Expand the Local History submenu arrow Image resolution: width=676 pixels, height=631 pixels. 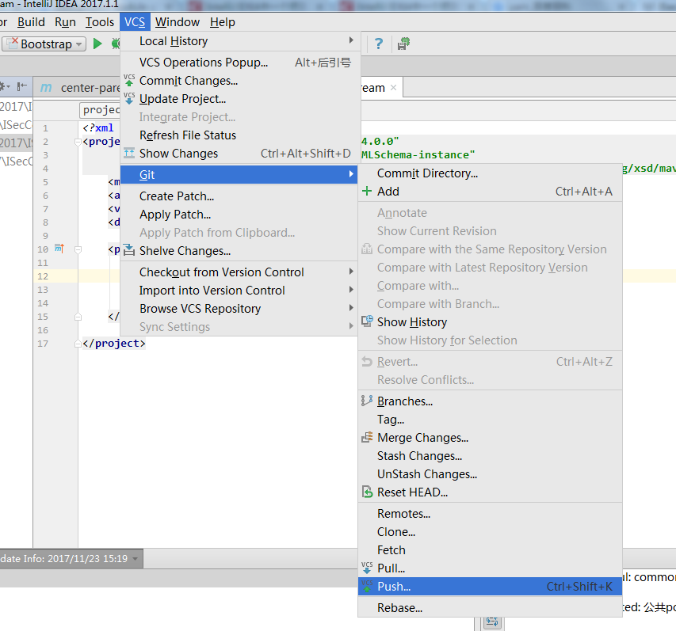[x=351, y=40]
